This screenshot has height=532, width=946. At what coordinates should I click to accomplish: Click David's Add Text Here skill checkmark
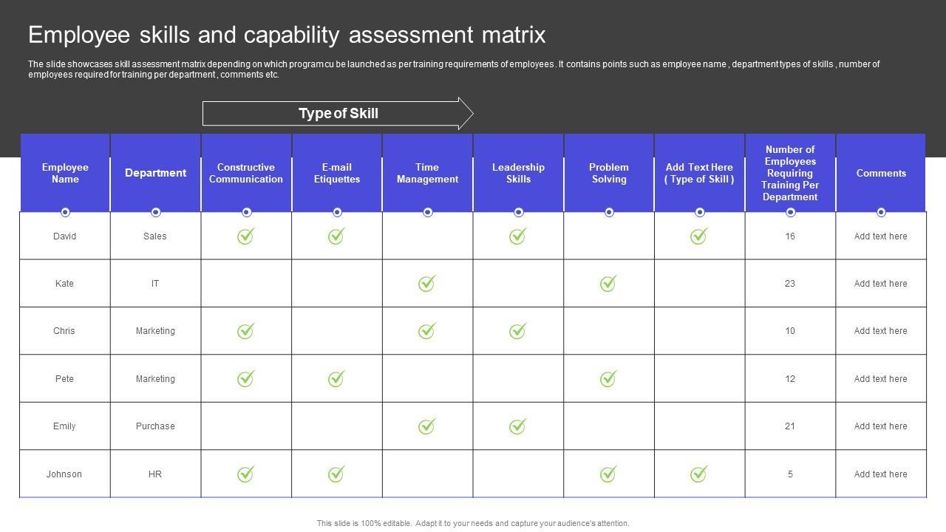pos(698,236)
